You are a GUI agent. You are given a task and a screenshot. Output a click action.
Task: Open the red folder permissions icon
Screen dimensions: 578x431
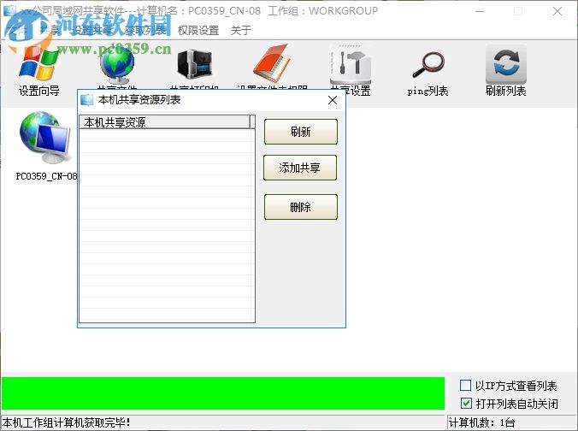[272, 62]
